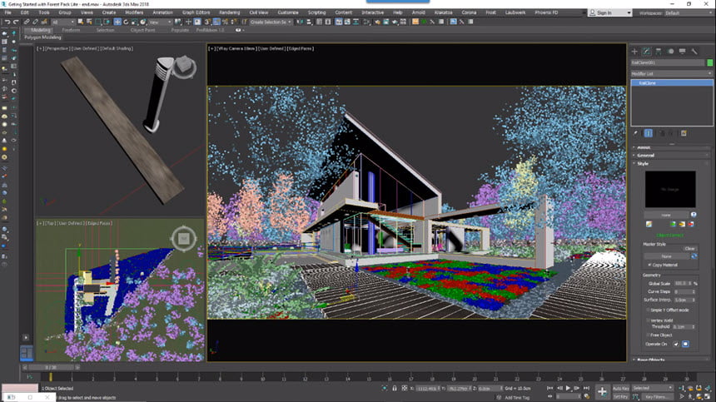
Task: Open the Utilities wrench tab
Action: [x=694, y=52]
